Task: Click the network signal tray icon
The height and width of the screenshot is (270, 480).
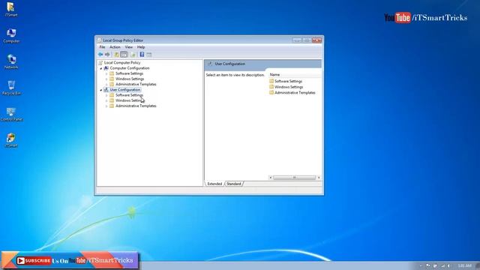Action: (x=442, y=265)
